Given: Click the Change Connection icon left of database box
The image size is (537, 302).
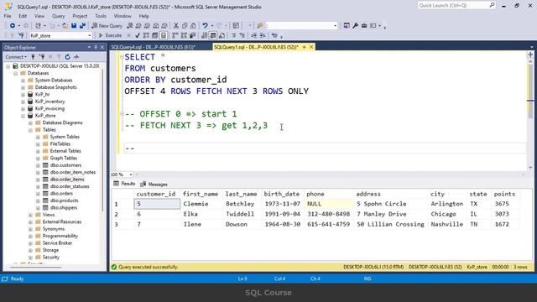Looking at the screenshot, I should coord(21,35).
